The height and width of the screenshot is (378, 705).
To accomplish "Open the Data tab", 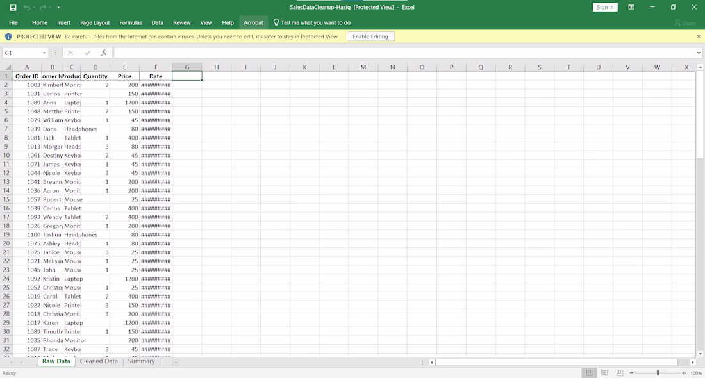I will [158, 22].
